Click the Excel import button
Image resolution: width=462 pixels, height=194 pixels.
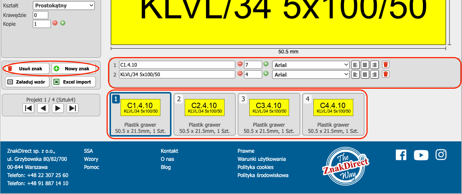pos(73,82)
